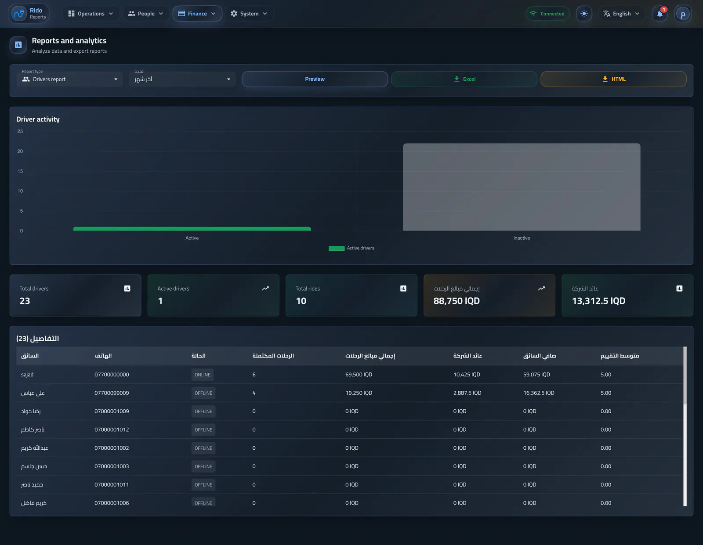Toggle the Active drivers chart legend
Screen dimensions: 703x545
[351, 248]
